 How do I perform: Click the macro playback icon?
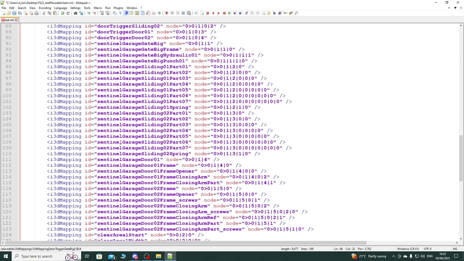coord(178,13)
